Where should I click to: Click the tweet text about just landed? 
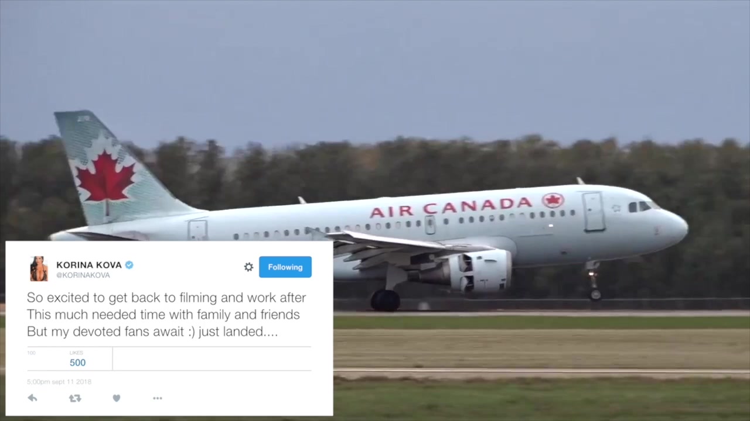pos(166,315)
